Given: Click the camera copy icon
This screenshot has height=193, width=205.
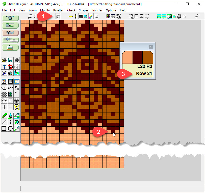Looking at the screenshot, I should pyautogui.click(x=10, y=73).
